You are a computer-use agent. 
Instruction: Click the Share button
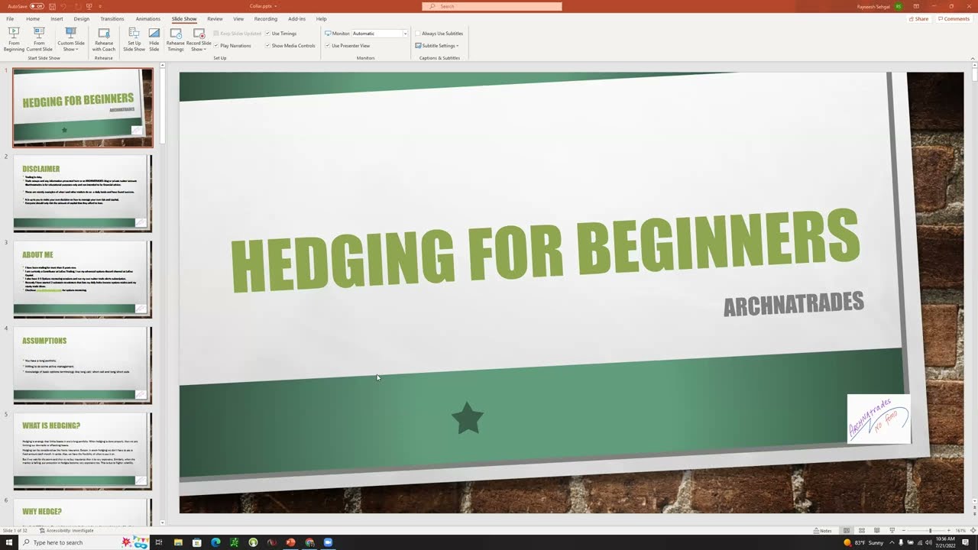(x=919, y=18)
